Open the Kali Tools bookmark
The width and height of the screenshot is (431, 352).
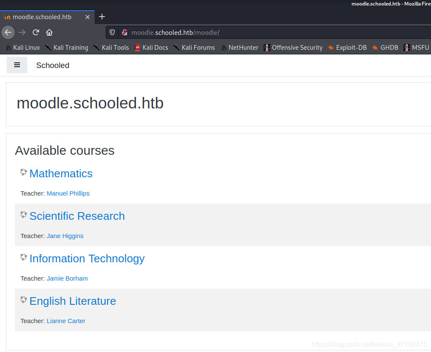111,48
